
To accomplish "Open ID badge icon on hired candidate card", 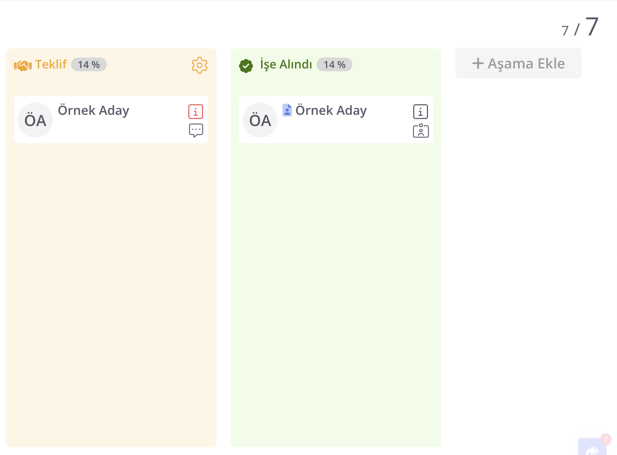I will [x=421, y=131].
